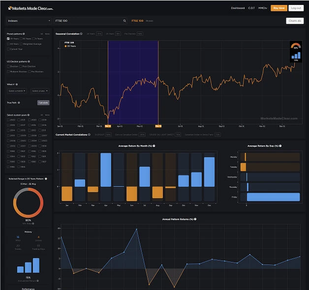Image resolution: width=309 pixels, height=290 pixels.
Task: Click the April bar in monthly return chart
Action: click(x=106, y=170)
